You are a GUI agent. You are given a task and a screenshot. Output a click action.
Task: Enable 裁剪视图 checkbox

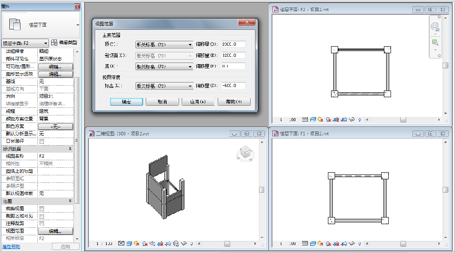pos(41,209)
